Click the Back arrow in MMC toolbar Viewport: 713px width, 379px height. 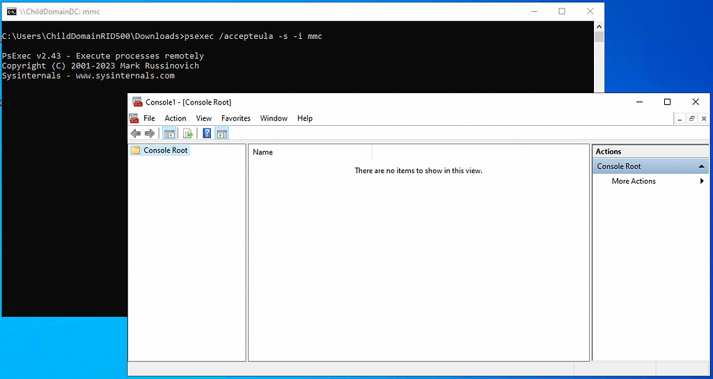(135, 134)
